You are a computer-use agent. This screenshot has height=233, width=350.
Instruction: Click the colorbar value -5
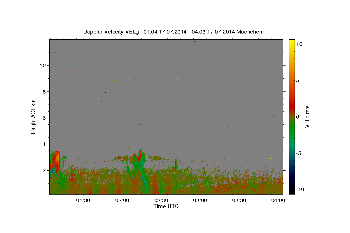[x=299, y=153]
